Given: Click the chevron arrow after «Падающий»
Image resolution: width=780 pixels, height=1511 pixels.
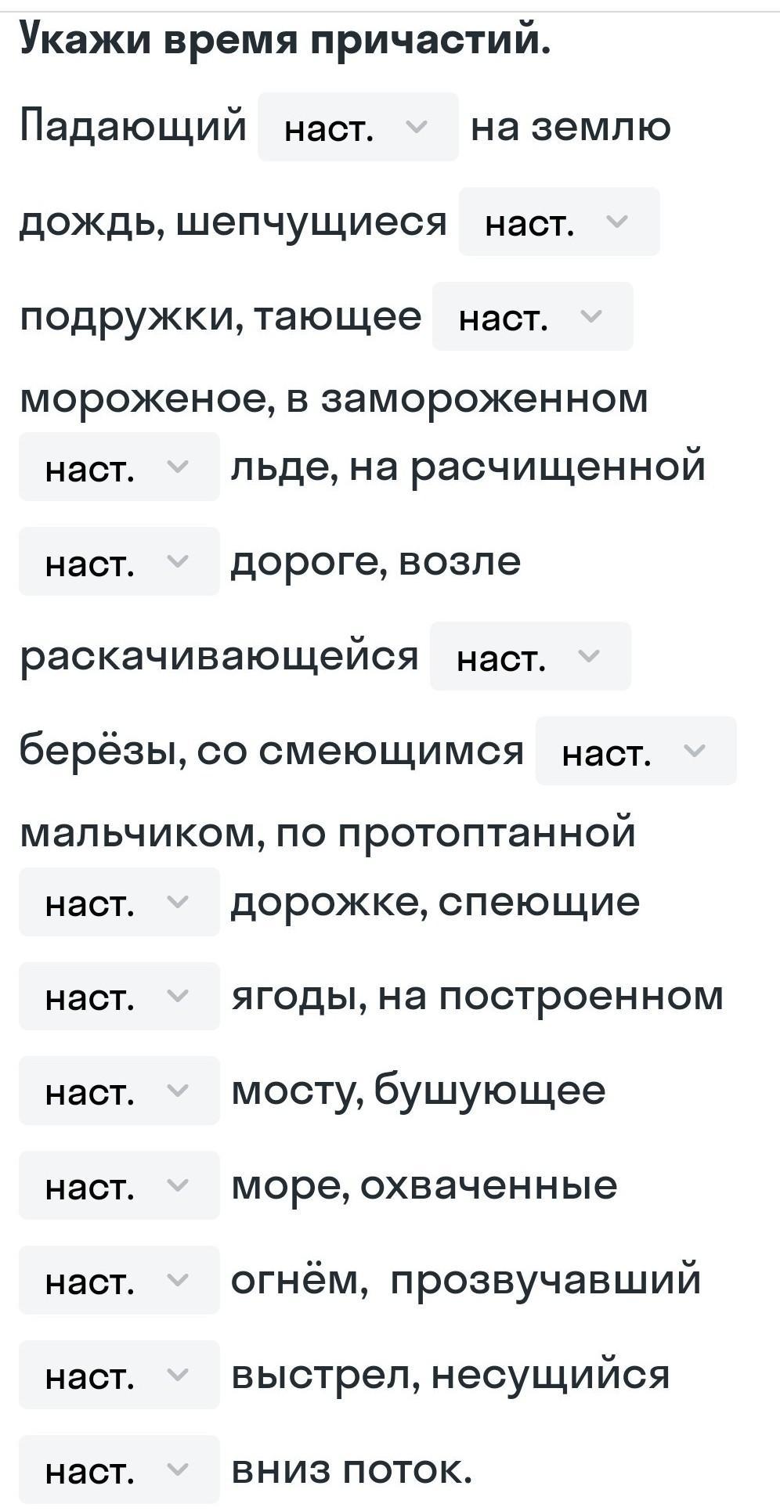Looking at the screenshot, I should click(x=417, y=127).
